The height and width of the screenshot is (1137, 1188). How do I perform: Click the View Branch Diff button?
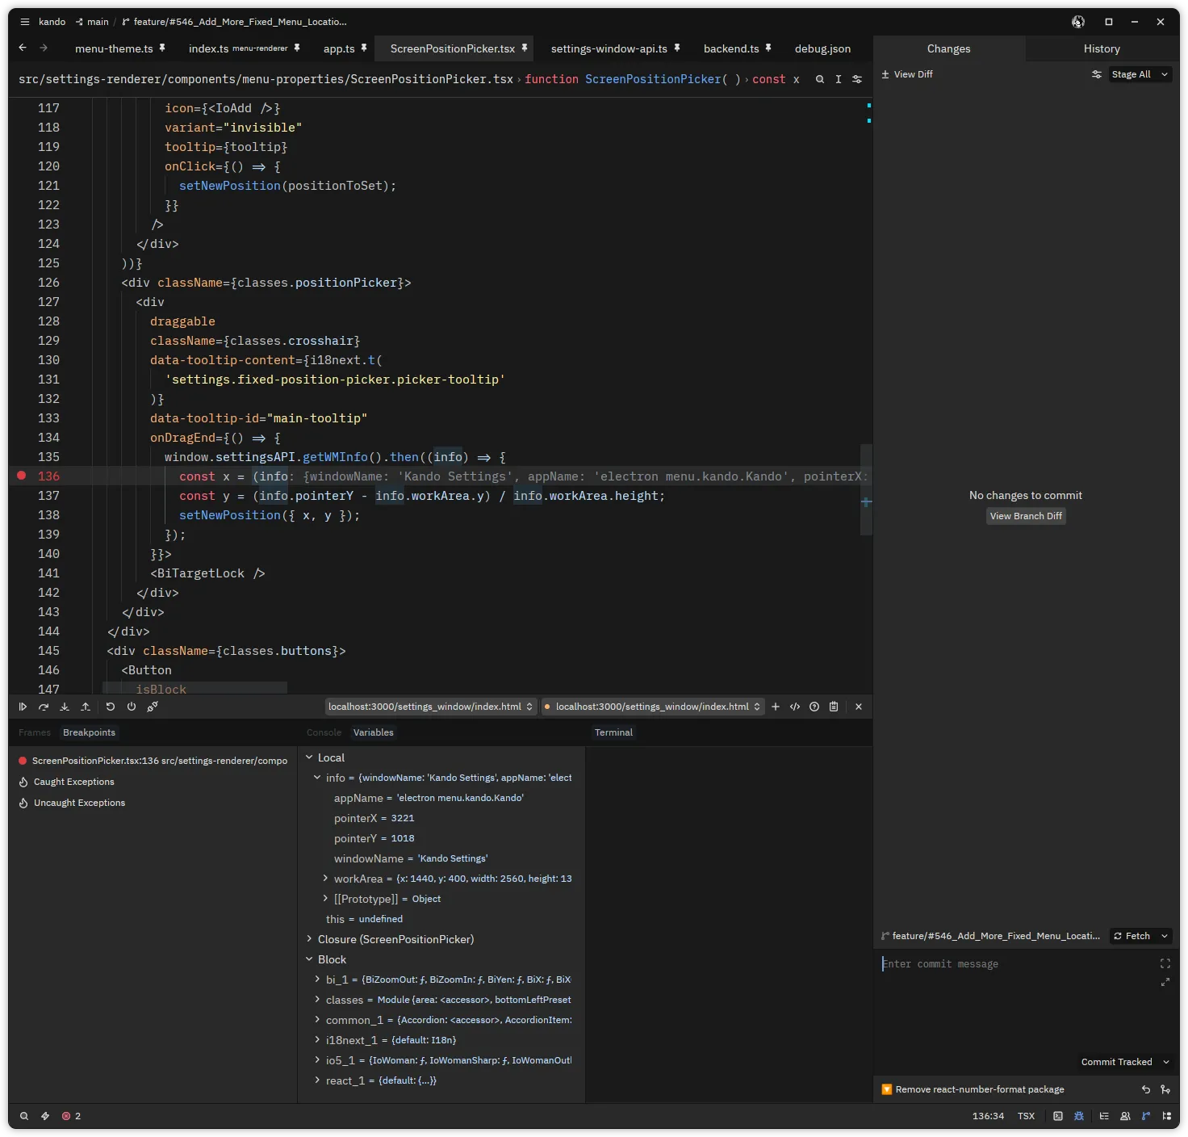[x=1026, y=516]
